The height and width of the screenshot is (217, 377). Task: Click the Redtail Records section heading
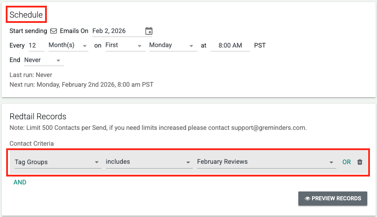click(38, 117)
